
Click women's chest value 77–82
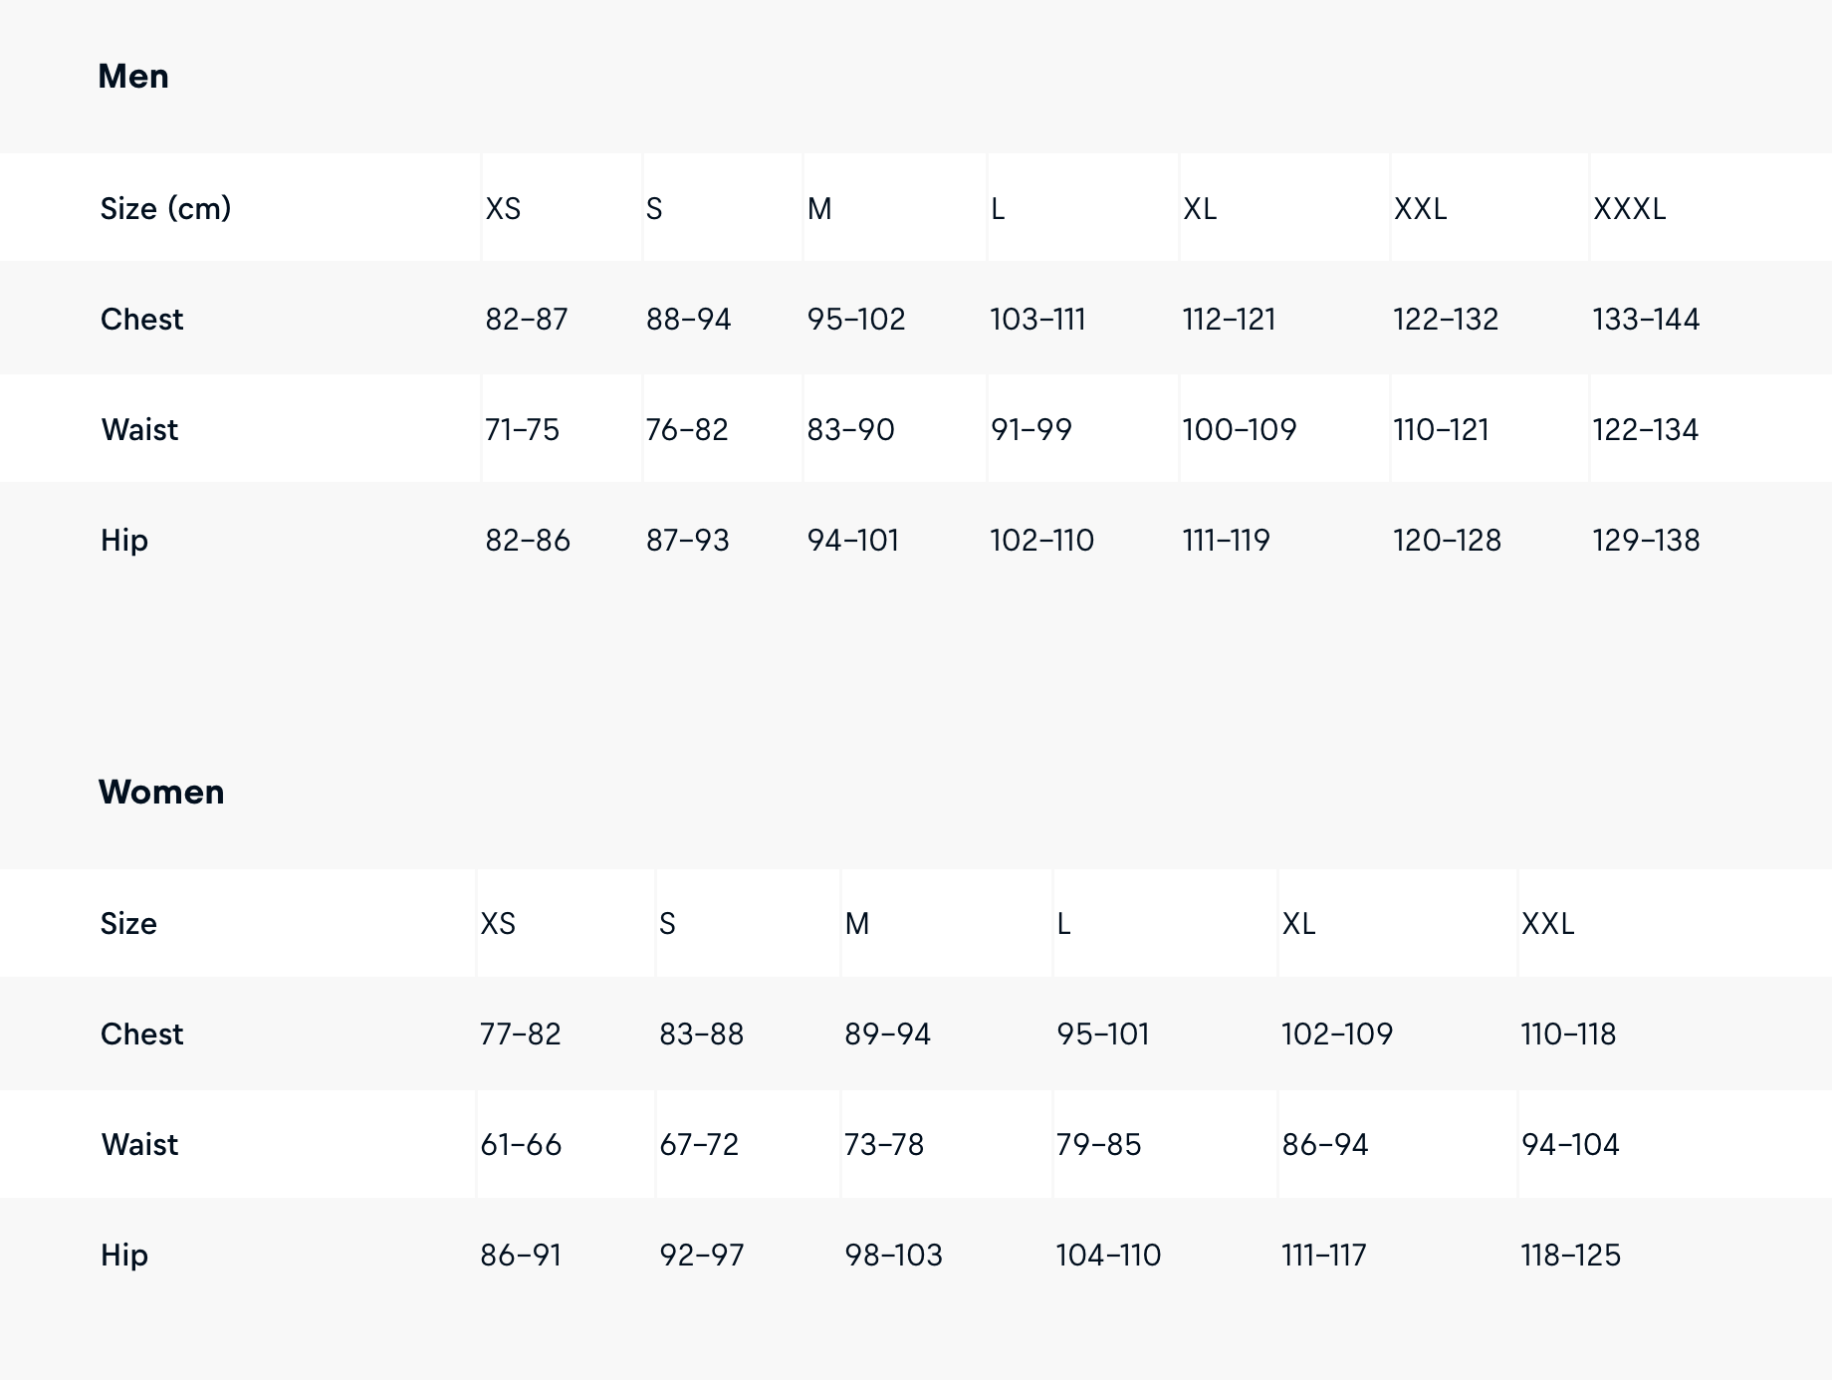point(520,1035)
